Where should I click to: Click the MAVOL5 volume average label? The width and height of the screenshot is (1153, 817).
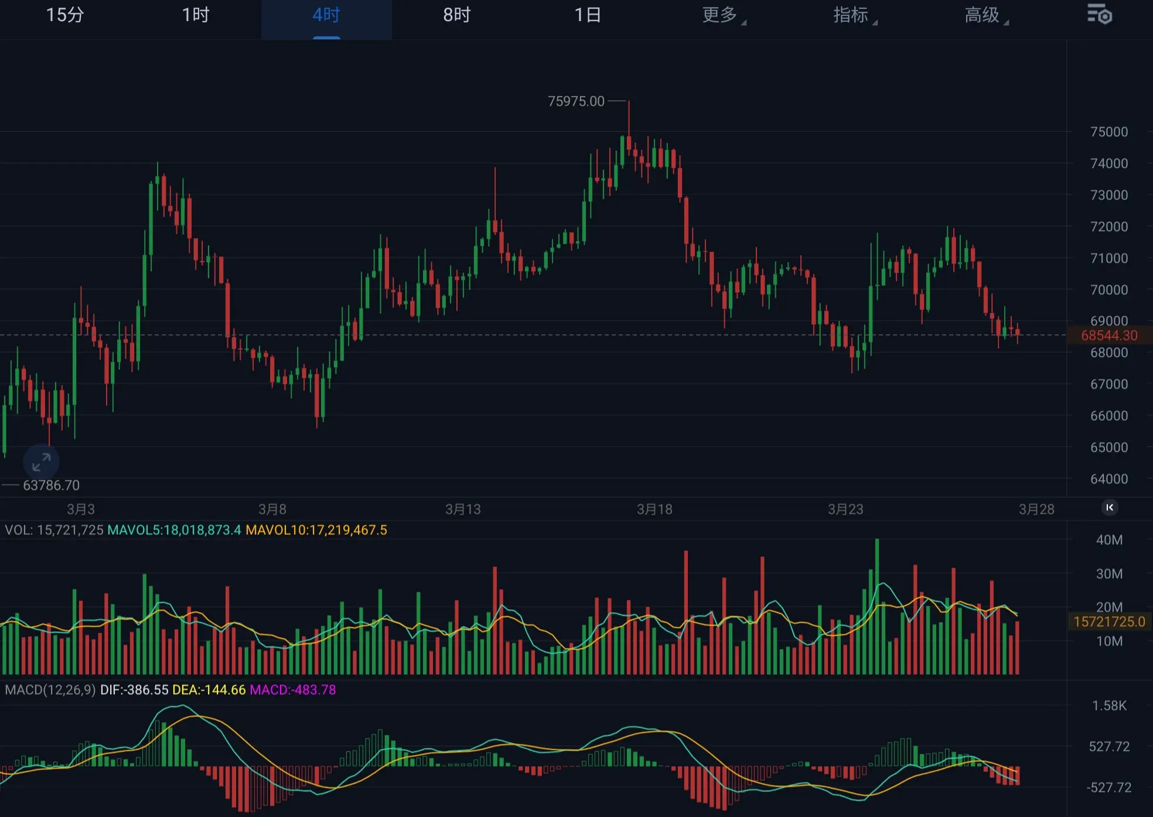click(174, 530)
